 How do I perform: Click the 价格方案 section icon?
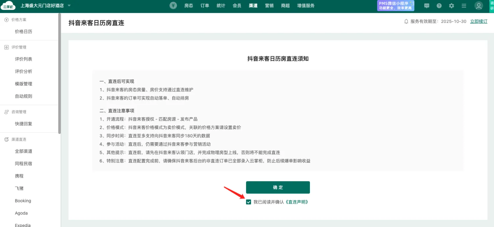click(x=6, y=20)
